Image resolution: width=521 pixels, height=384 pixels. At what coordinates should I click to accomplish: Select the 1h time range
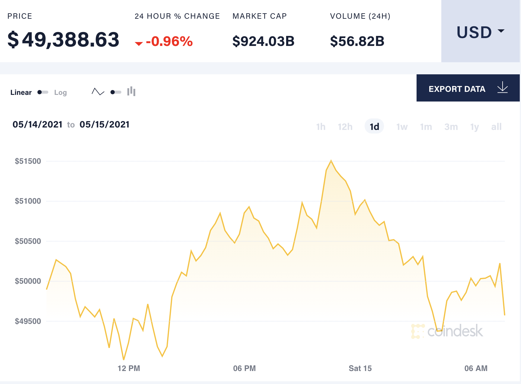click(321, 127)
